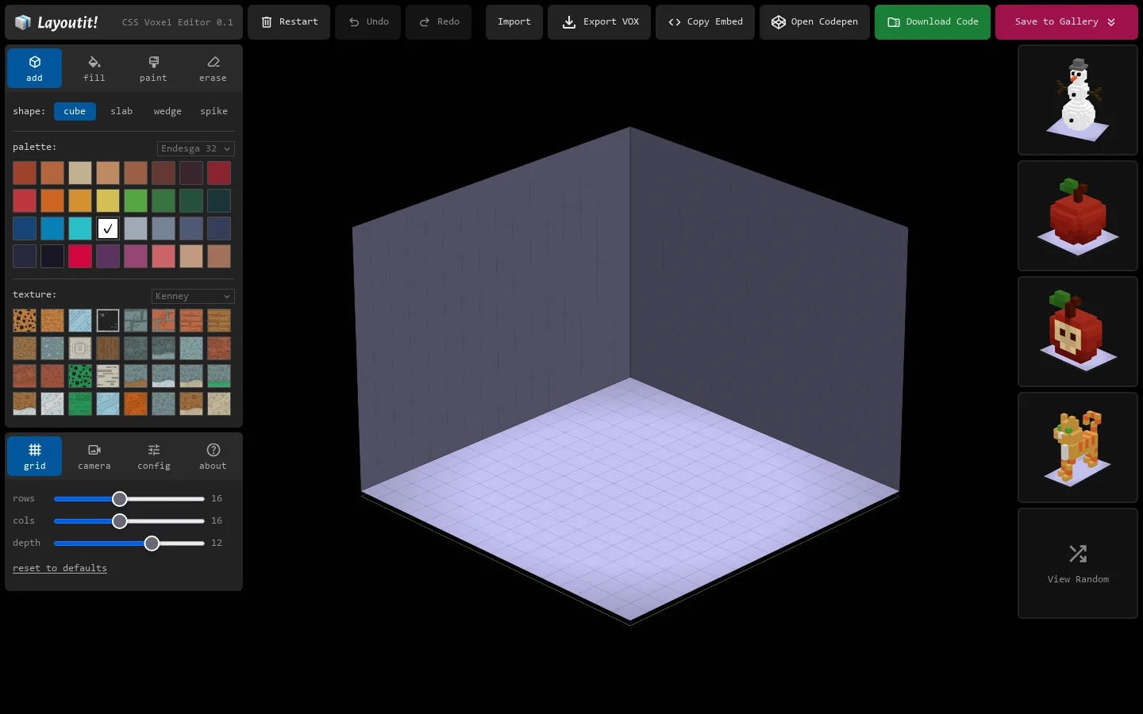The image size is (1143, 714).
Task: Open the project in Codepen
Action: 814,22
